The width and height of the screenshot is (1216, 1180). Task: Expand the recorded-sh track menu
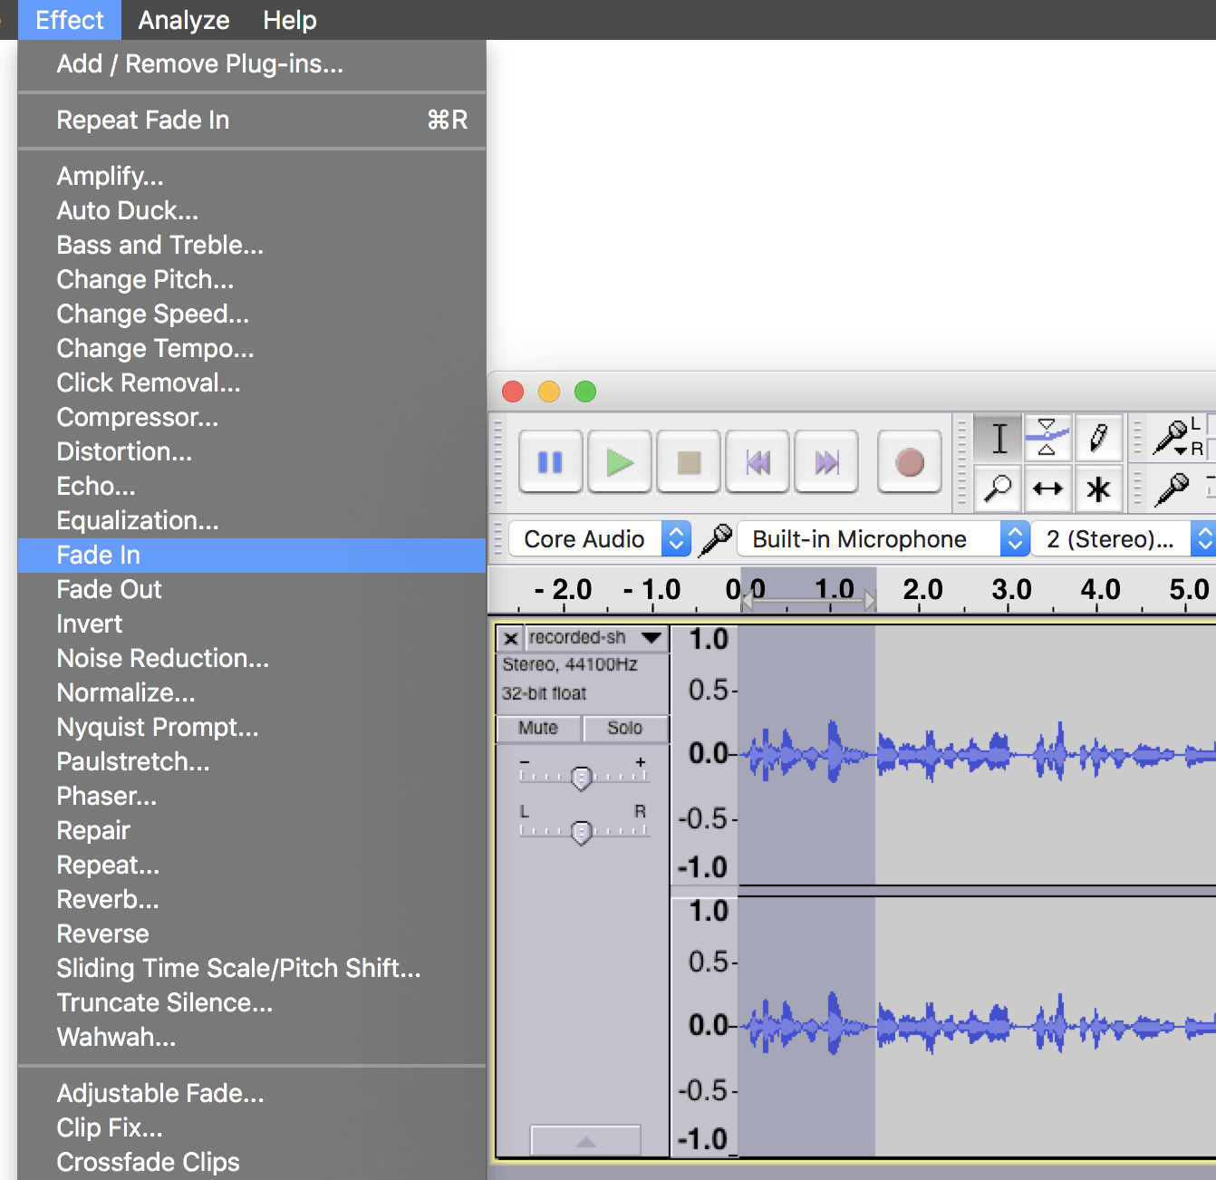651,637
